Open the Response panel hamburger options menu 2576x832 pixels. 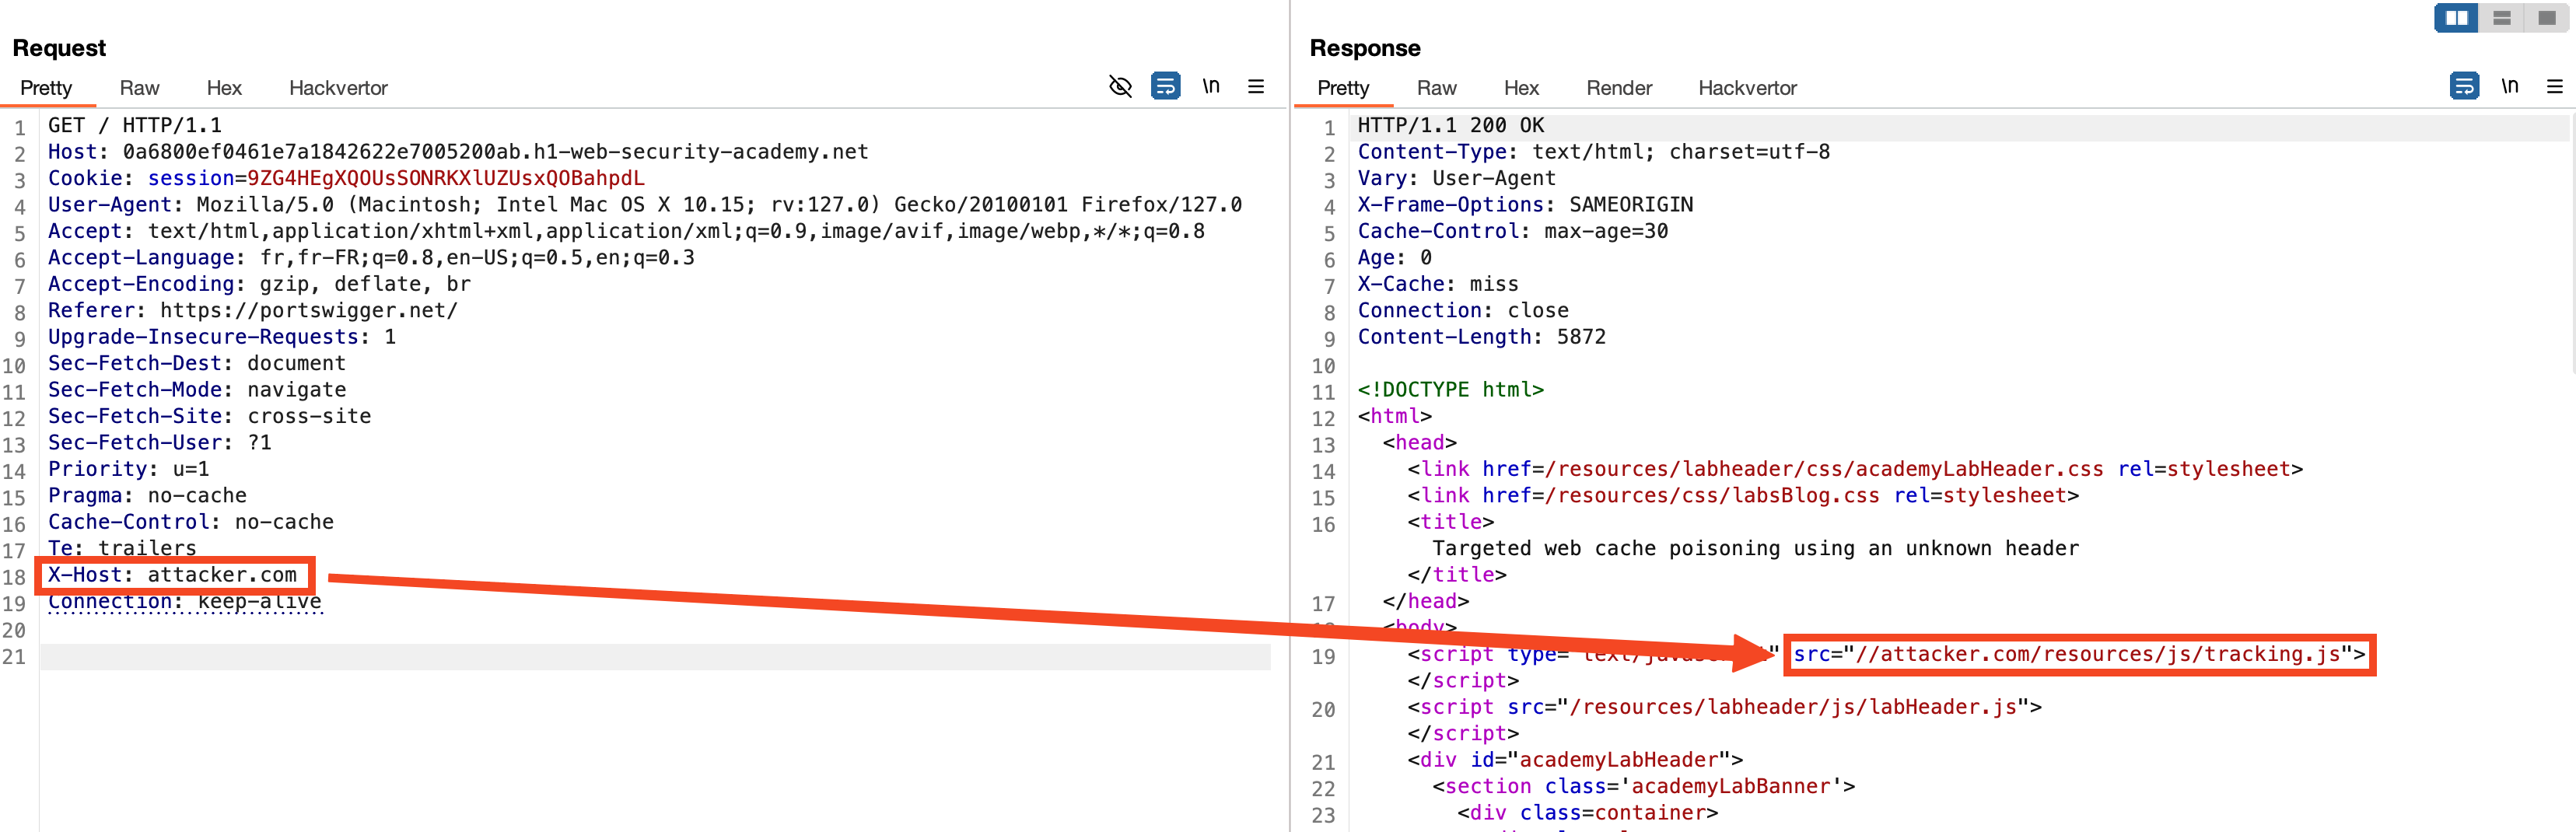coord(2554,87)
